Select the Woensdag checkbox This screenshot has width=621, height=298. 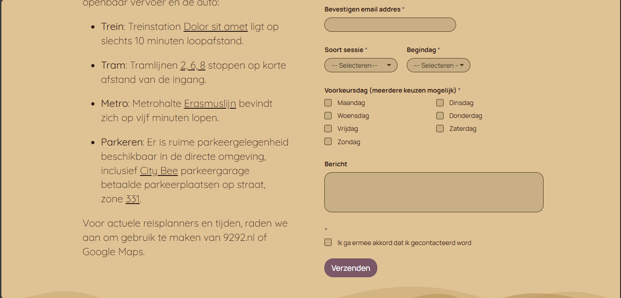pos(328,116)
